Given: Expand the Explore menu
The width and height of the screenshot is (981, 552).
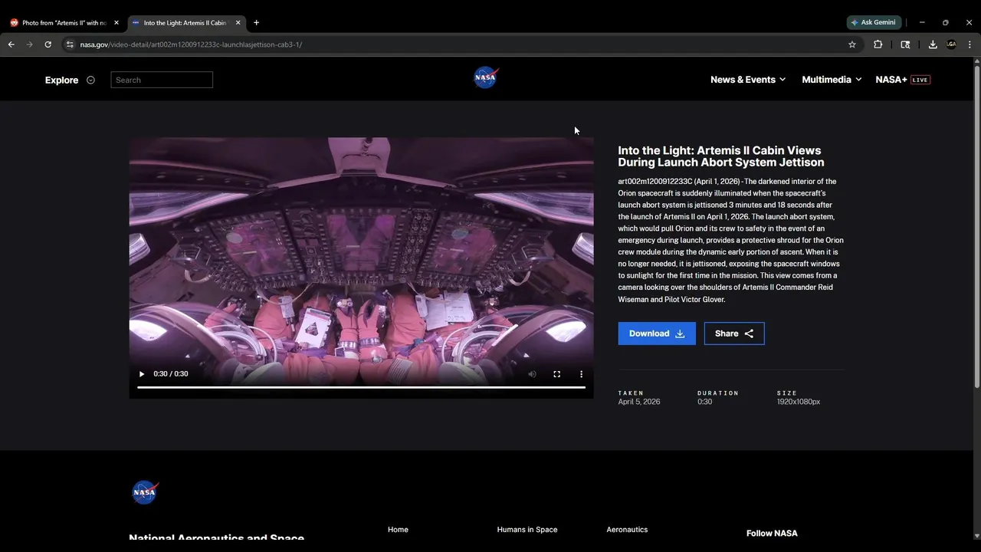Looking at the screenshot, I should pyautogui.click(x=70, y=80).
